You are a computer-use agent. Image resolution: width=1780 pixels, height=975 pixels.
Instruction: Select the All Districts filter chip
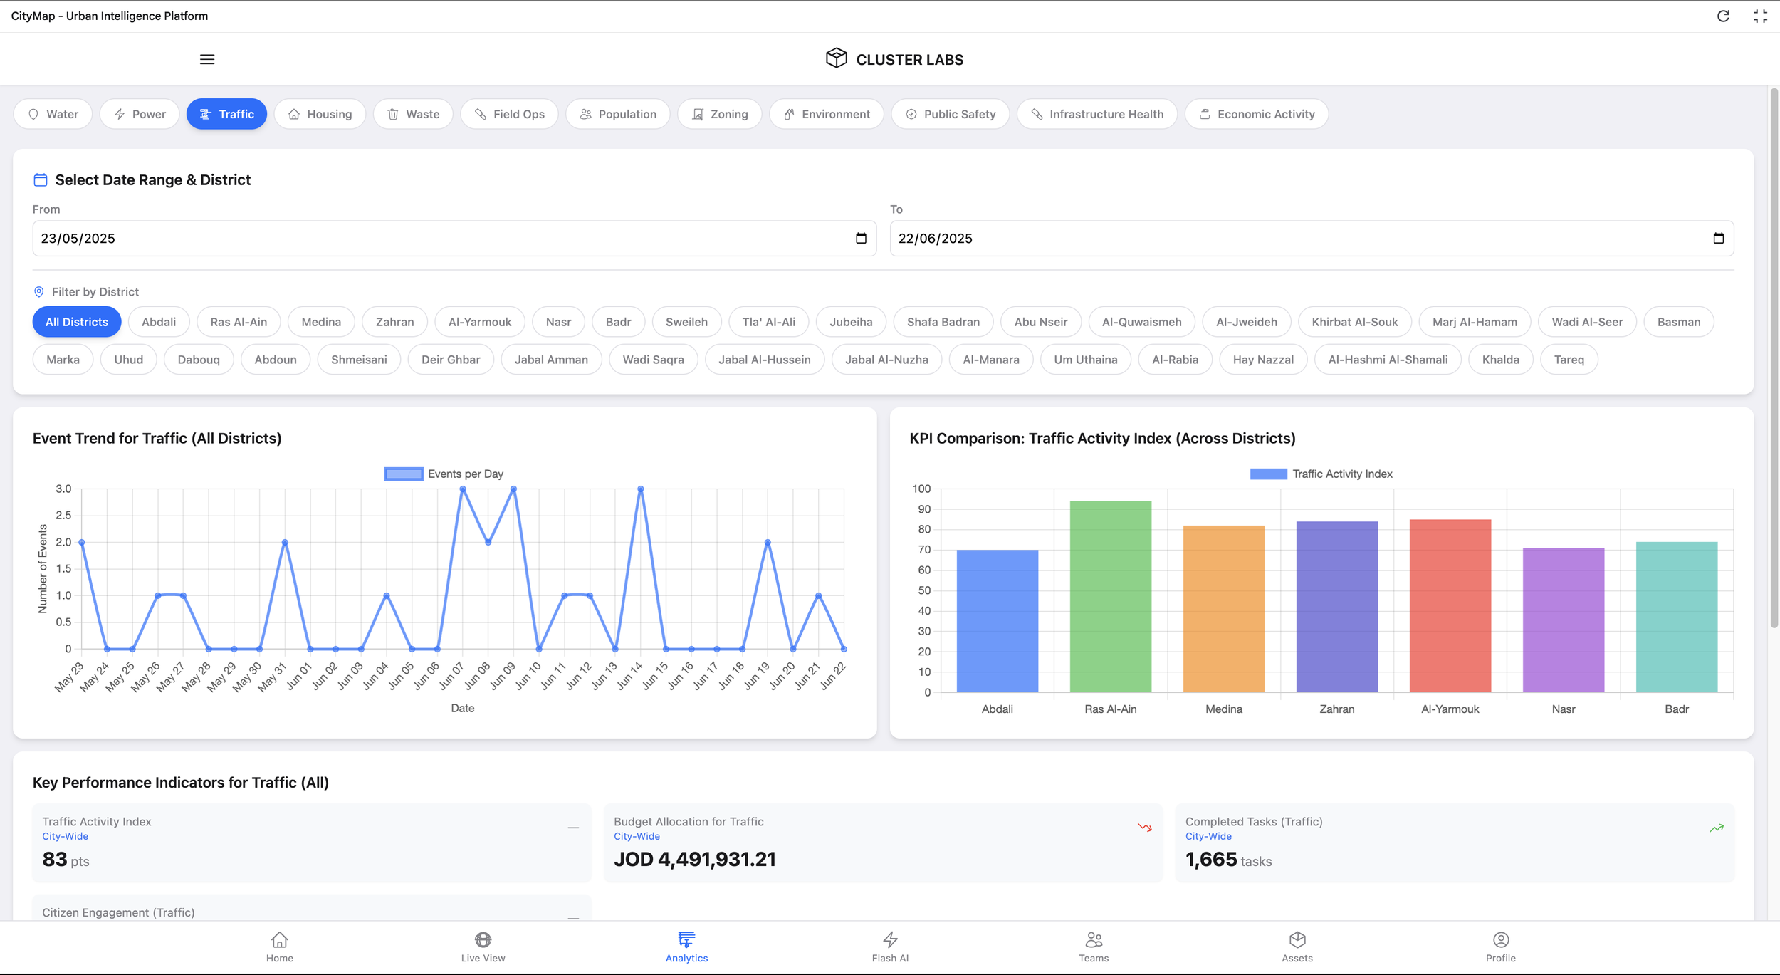tap(77, 322)
